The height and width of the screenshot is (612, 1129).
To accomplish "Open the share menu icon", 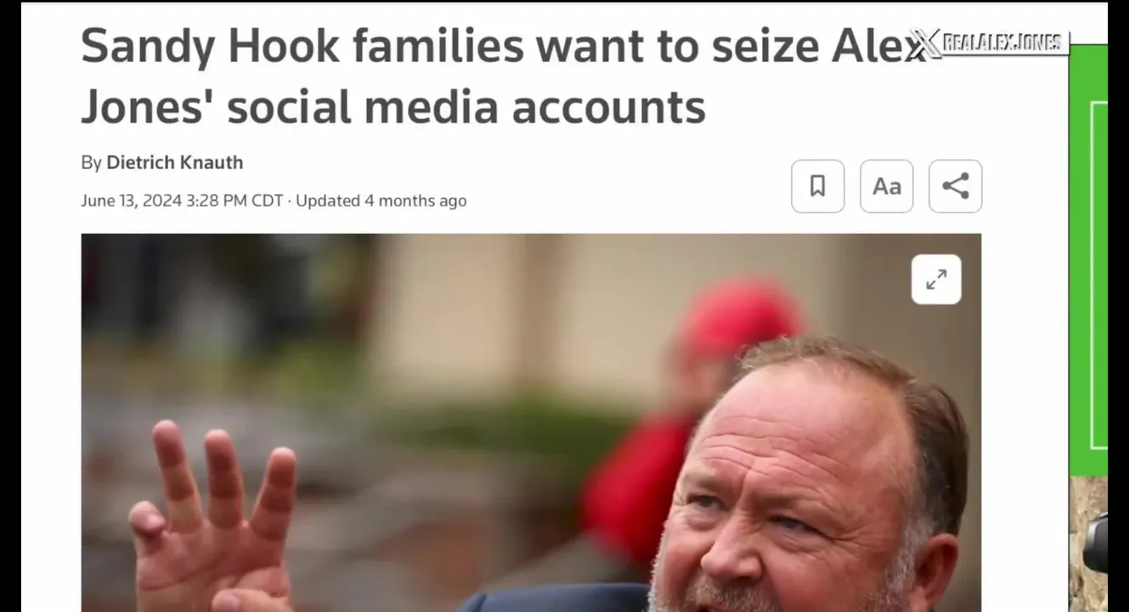I will pos(955,186).
